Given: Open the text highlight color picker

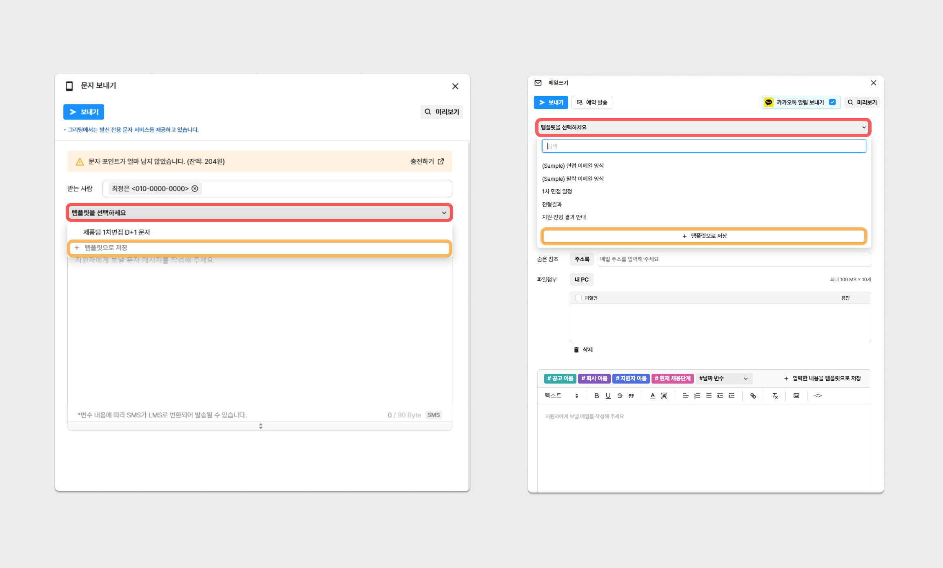Looking at the screenshot, I should pos(664,396).
